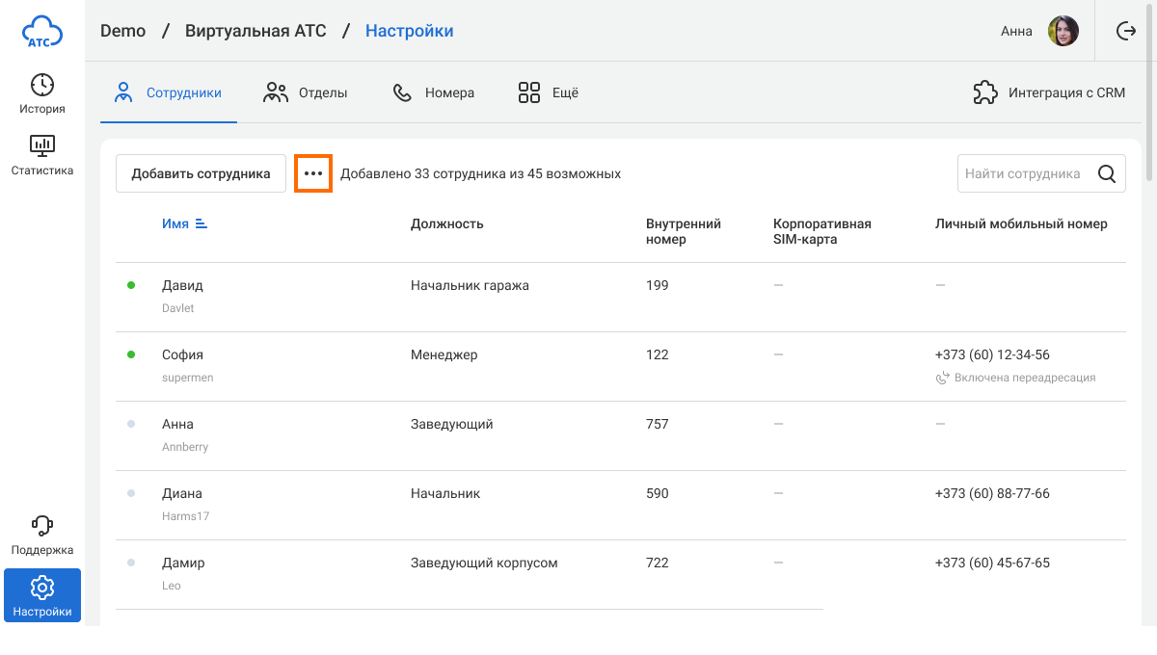Focus the Найти сотрудника search field

pyautogui.click(x=1022, y=174)
